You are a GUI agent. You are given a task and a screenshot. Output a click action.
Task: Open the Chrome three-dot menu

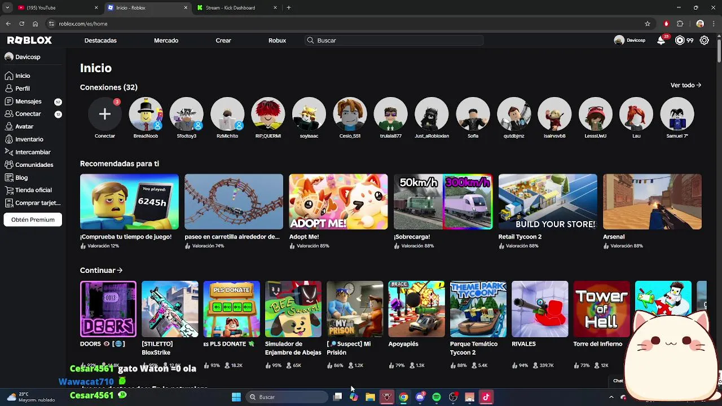pos(714,24)
